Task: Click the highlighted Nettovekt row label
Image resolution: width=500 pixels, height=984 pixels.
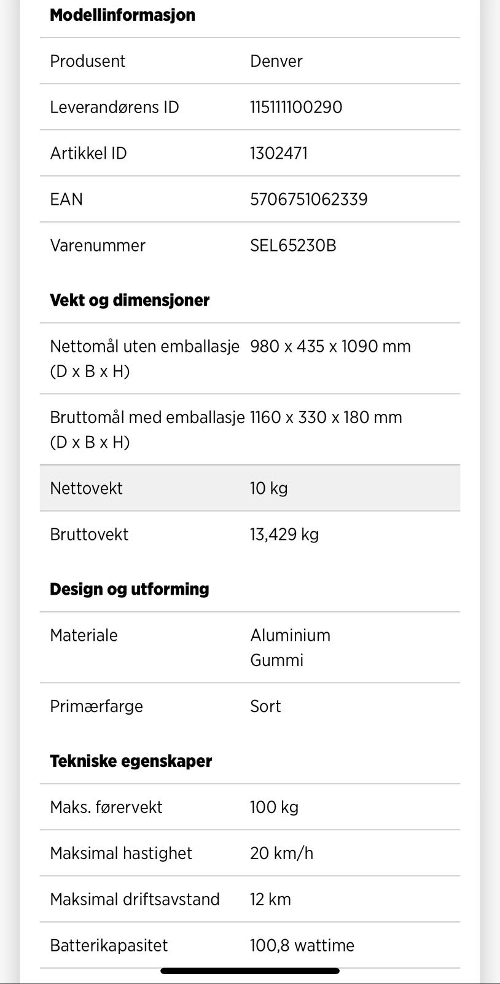Action: tap(87, 488)
